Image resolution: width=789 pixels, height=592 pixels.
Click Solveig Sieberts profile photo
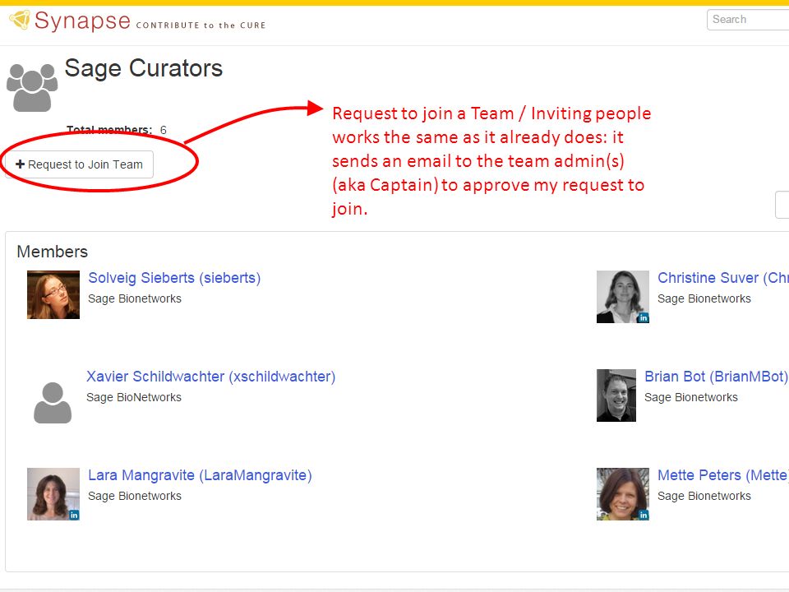(x=53, y=294)
